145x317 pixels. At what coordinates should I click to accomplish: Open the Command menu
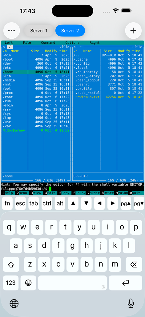click(48, 43)
